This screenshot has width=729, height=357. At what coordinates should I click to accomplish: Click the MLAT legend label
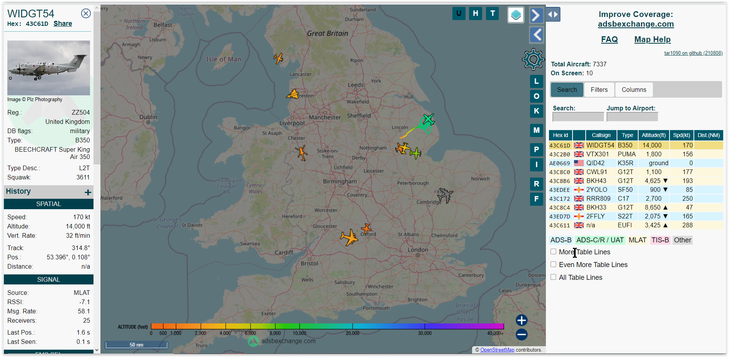coord(637,240)
